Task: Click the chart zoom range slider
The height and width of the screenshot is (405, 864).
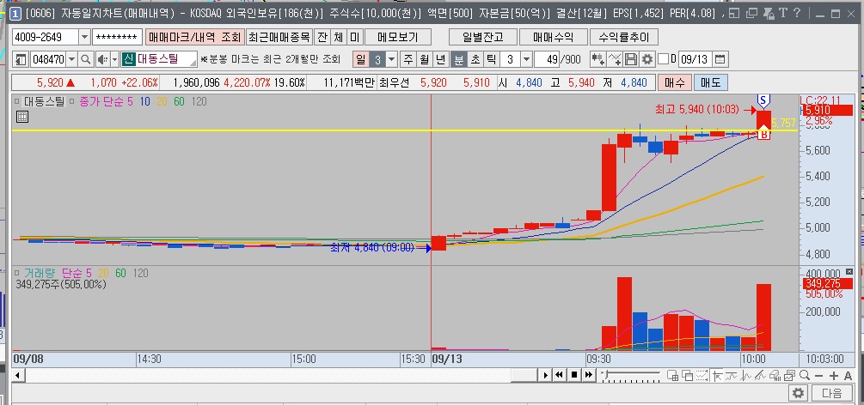Action: [632, 375]
